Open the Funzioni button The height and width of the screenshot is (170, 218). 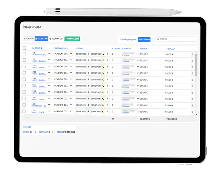29,39
